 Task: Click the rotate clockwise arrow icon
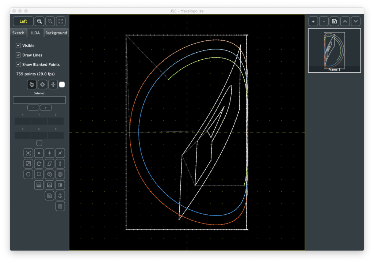(39, 164)
